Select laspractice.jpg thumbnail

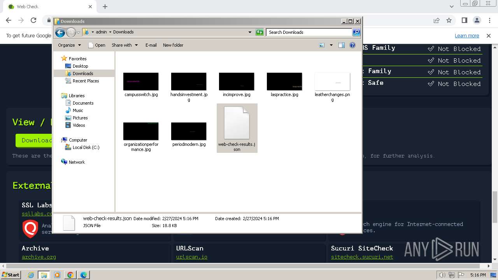[x=284, y=82]
